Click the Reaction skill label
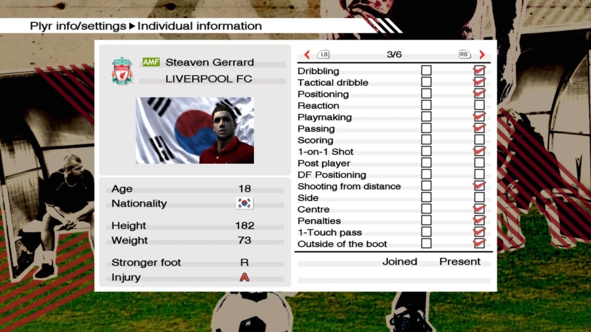 (319, 106)
